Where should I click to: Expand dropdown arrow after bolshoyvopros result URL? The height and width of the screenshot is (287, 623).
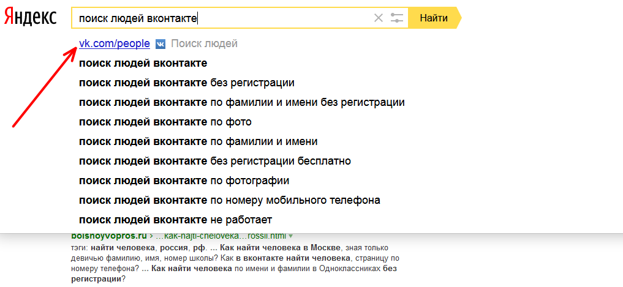pyautogui.click(x=290, y=236)
